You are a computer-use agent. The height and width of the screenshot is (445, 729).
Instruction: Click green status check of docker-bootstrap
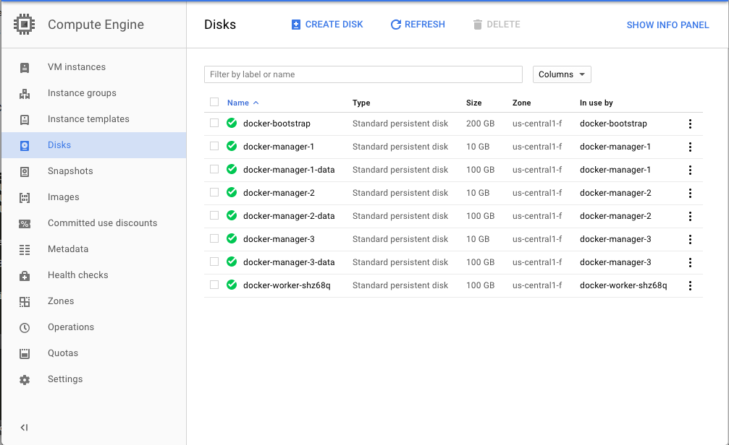click(232, 123)
